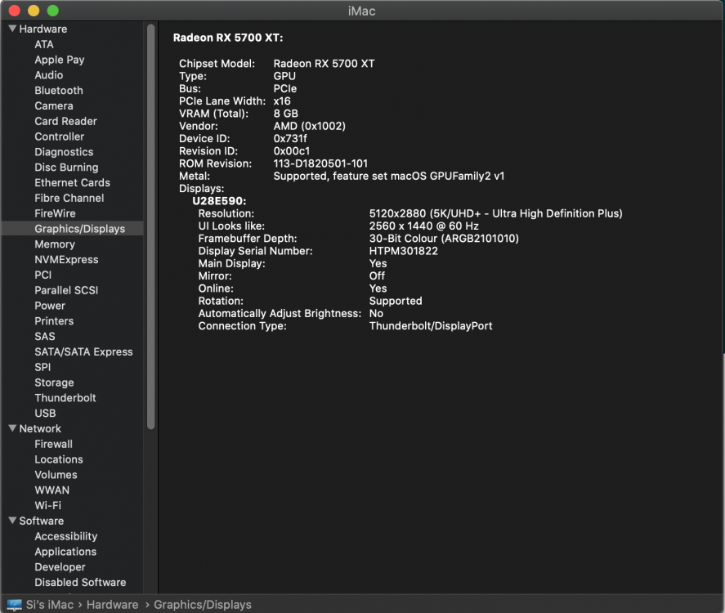Select SPI in the sidebar
Viewport: 725px width, 613px height.
tap(43, 367)
